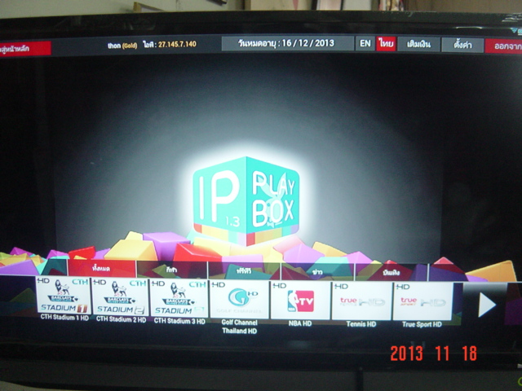Screen dimensions: 522x391
Task: Switch interface language to EN
Action: click(x=365, y=43)
